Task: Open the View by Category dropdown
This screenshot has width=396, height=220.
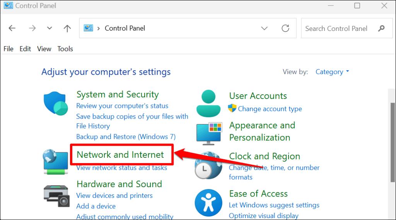Action: click(332, 72)
